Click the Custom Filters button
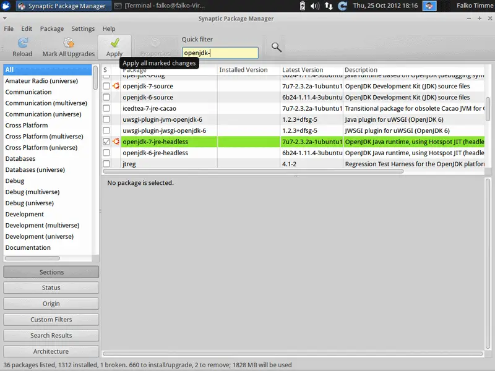The width and height of the screenshot is (495, 371). coord(51,320)
